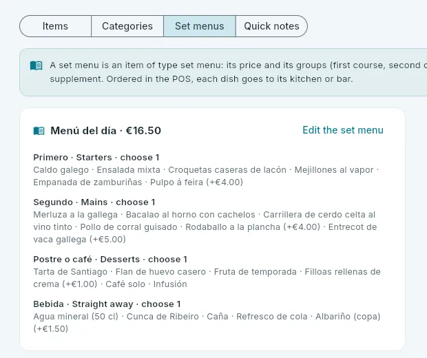This screenshot has width=427, height=358.
Task: Select the Menú del día · €16.50 heading
Action: click(x=105, y=131)
